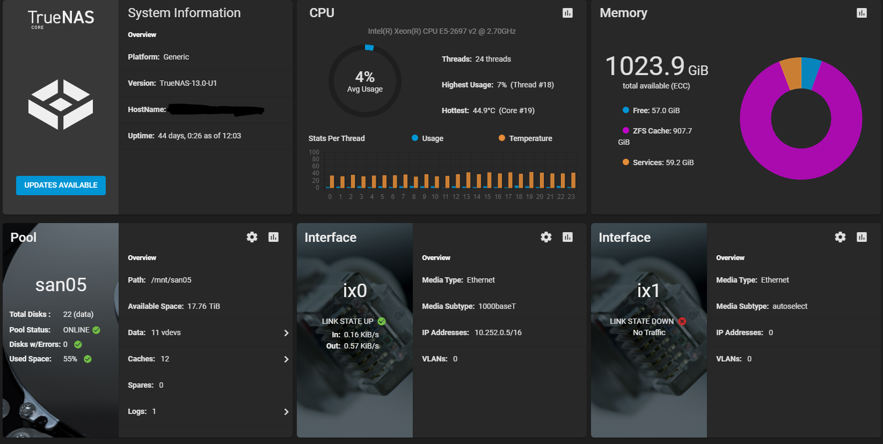Open ix1 interface settings gear

pyautogui.click(x=840, y=237)
